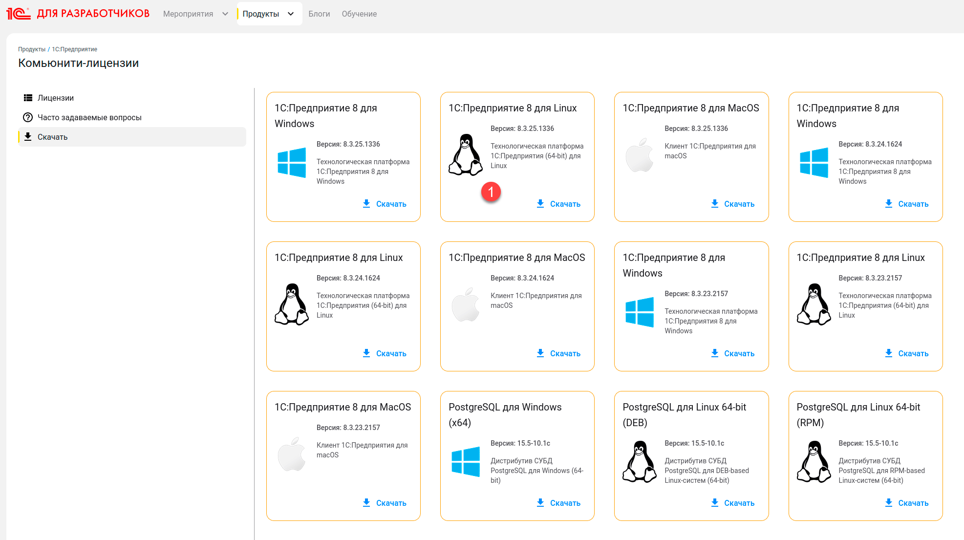Click download arrow icon on Windows 8.3.24.1624 card

888,204
